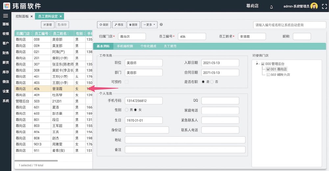Click the 玮丽软件 logo
Screen dimensions: 329x171
22,6
